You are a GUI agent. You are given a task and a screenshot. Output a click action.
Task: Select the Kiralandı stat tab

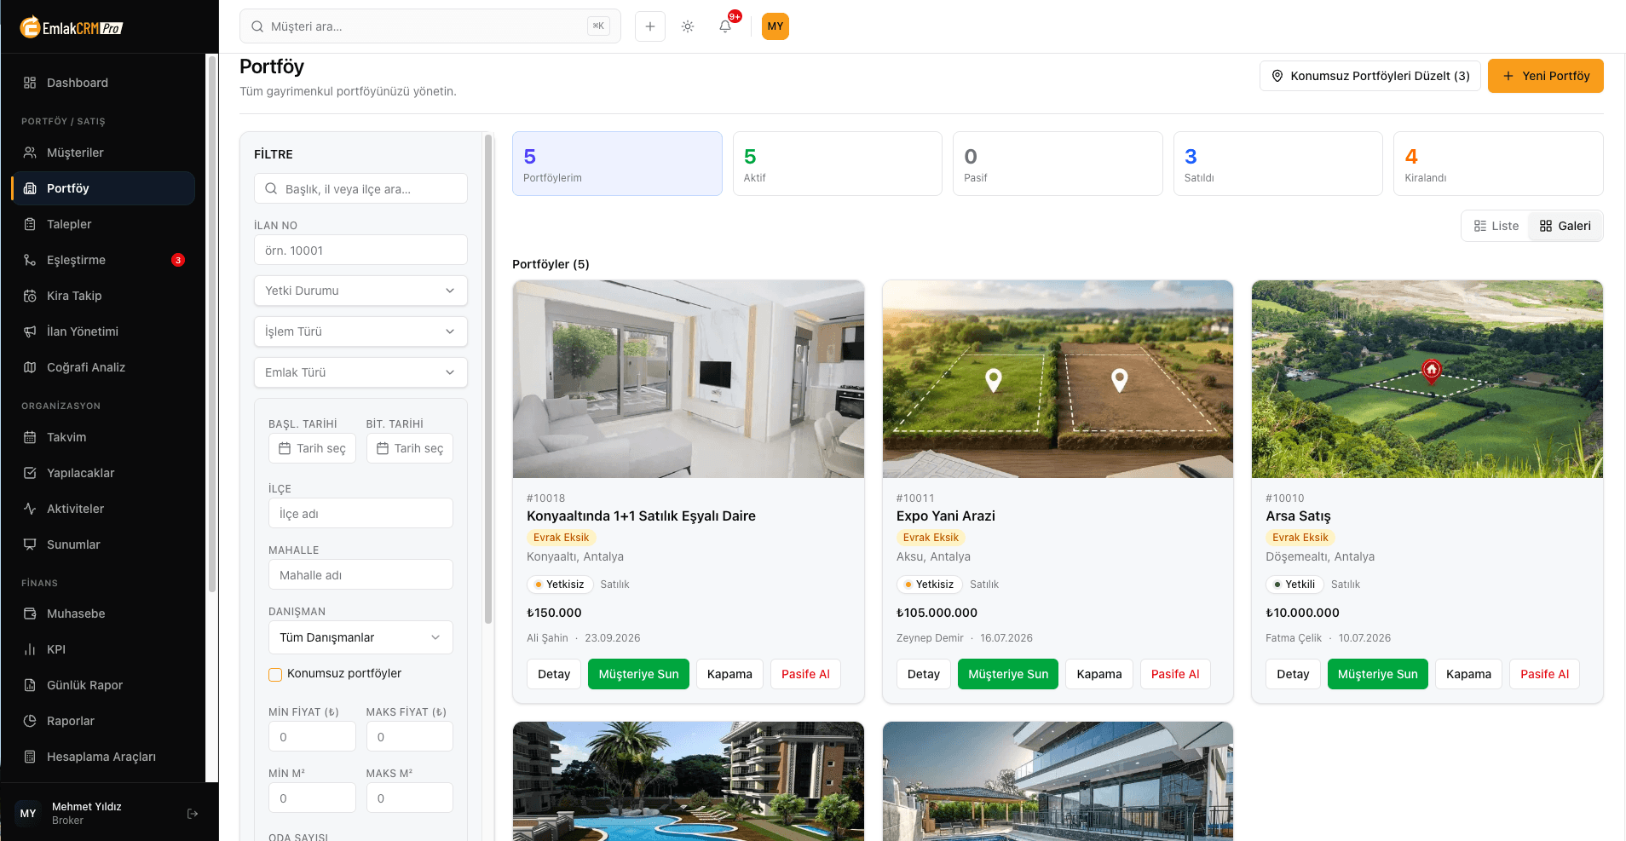click(x=1498, y=164)
